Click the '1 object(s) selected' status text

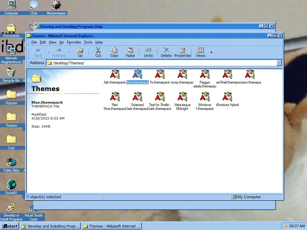[44, 197]
